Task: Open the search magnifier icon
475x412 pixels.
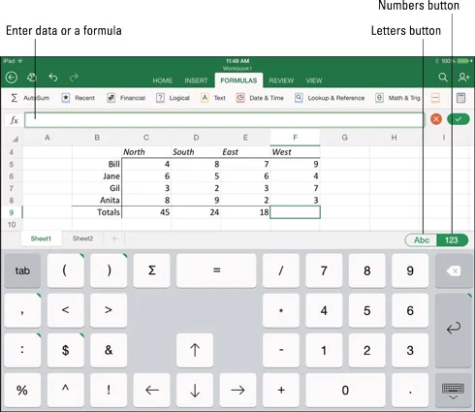Action: pyautogui.click(x=443, y=78)
